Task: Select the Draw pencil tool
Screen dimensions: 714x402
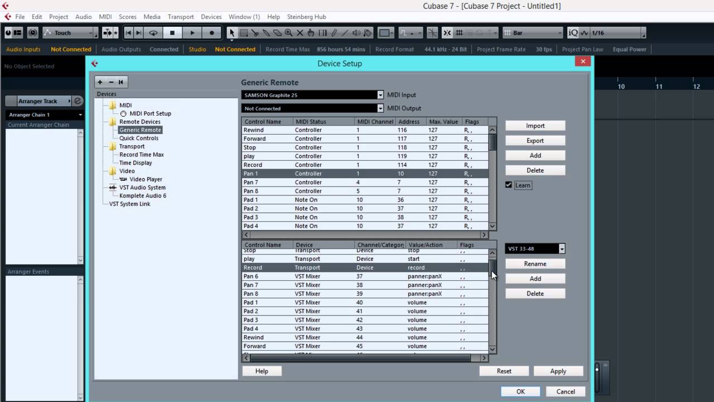Action: click(x=334, y=33)
